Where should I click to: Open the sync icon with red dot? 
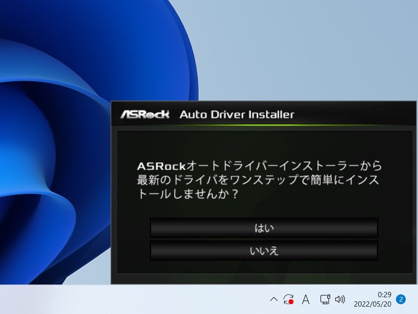click(x=289, y=300)
